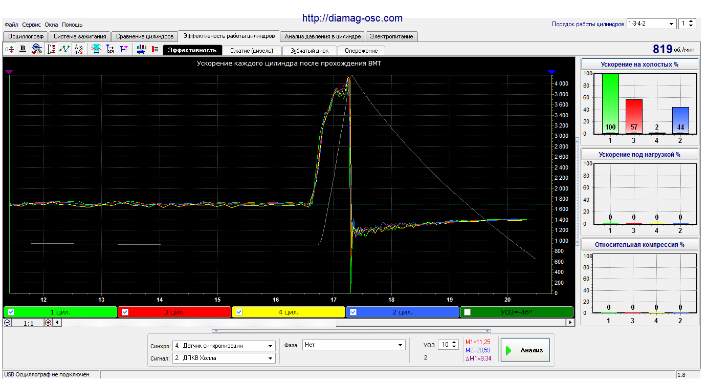707x381 pixels.
Task: Click the 1234 cylinder order icon
Action: click(x=109, y=49)
